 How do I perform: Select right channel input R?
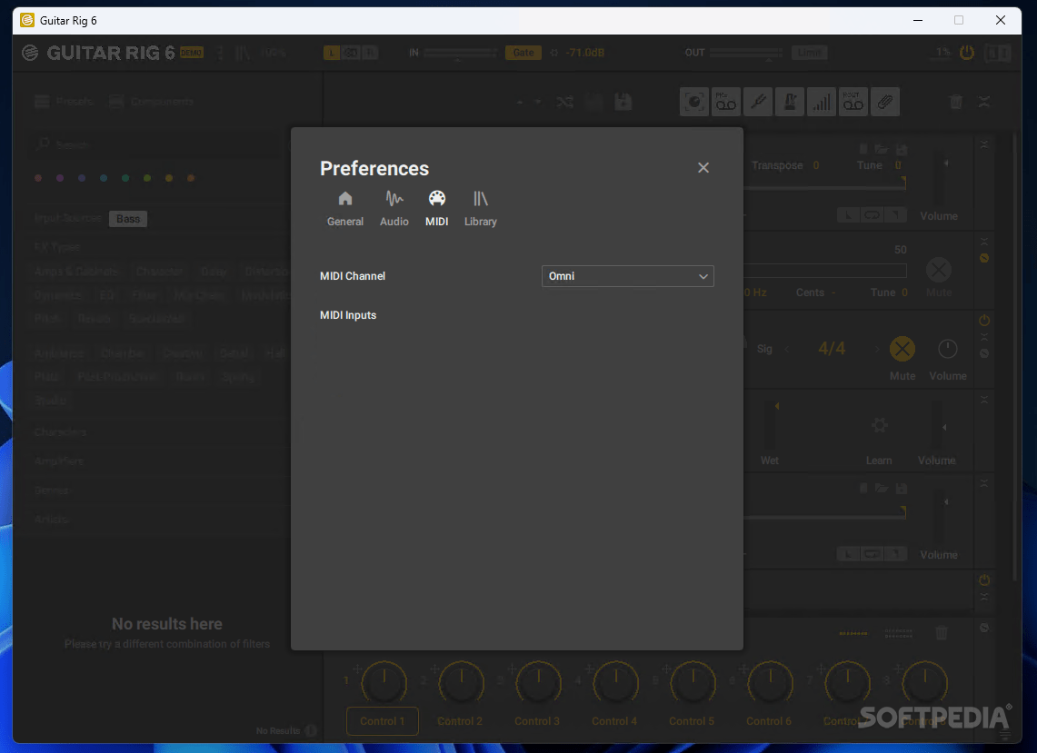pyautogui.click(x=370, y=53)
